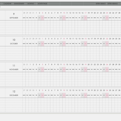Click grayed date 31 in September row
The image size is (121, 121).
tap(33, 13)
